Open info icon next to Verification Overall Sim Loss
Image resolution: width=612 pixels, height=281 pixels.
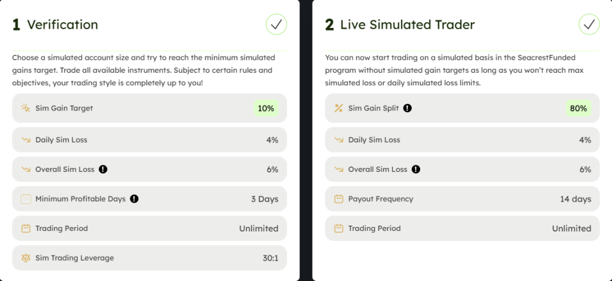[103, 169]
